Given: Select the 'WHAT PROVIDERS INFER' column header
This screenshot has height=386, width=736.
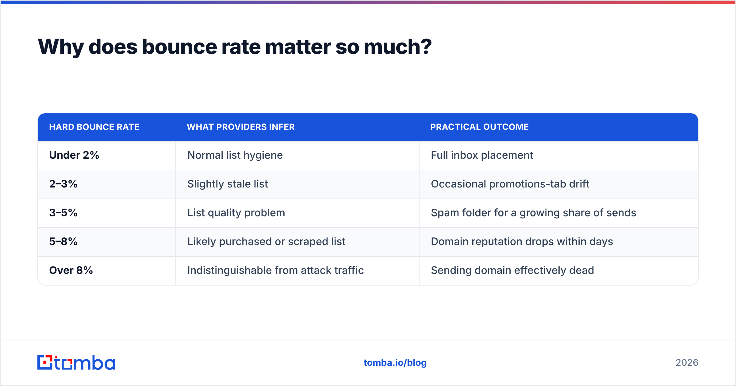Looking at the screenshot, I should click(x=297, y=127).
